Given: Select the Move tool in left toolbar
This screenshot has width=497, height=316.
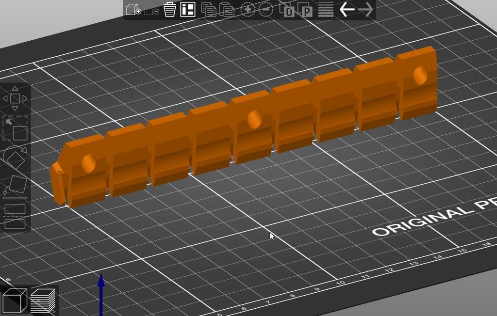Looking at the screenshot, I should pos(15,98).
